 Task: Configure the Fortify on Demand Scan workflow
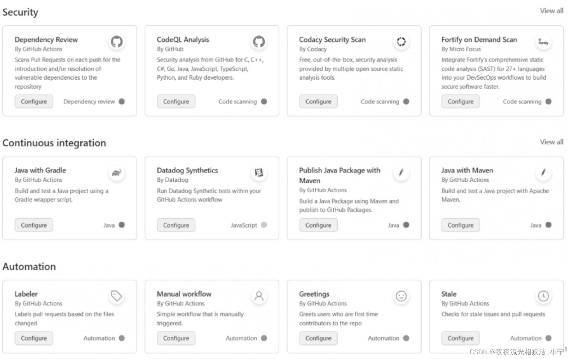(x=461, y=102)
